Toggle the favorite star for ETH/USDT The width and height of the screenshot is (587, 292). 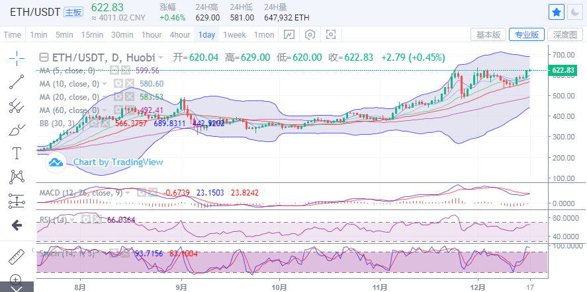pyautogui.click(x=557, y=12)
